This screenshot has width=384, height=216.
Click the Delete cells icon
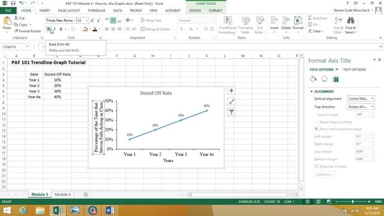(286, 20)
